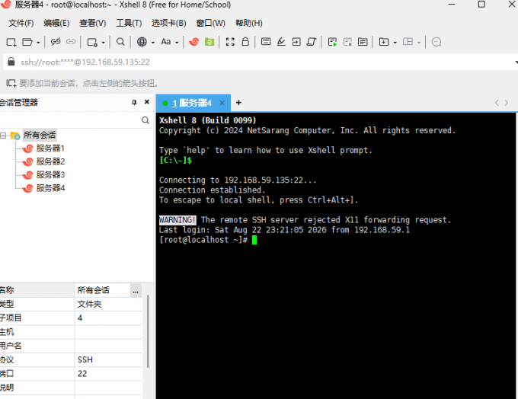Close the 服务器4 tab
518x399 pixels.
[222, 103]
